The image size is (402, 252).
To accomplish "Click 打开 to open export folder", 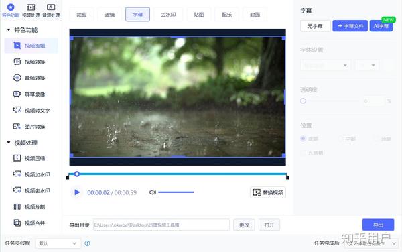I will (269, 225).
